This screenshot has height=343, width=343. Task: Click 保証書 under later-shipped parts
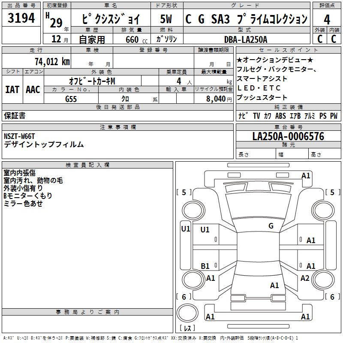(15, 116)
